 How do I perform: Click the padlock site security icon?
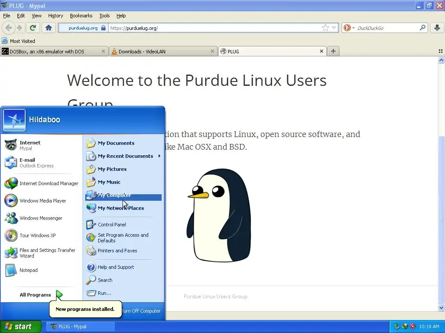(103, 28)
